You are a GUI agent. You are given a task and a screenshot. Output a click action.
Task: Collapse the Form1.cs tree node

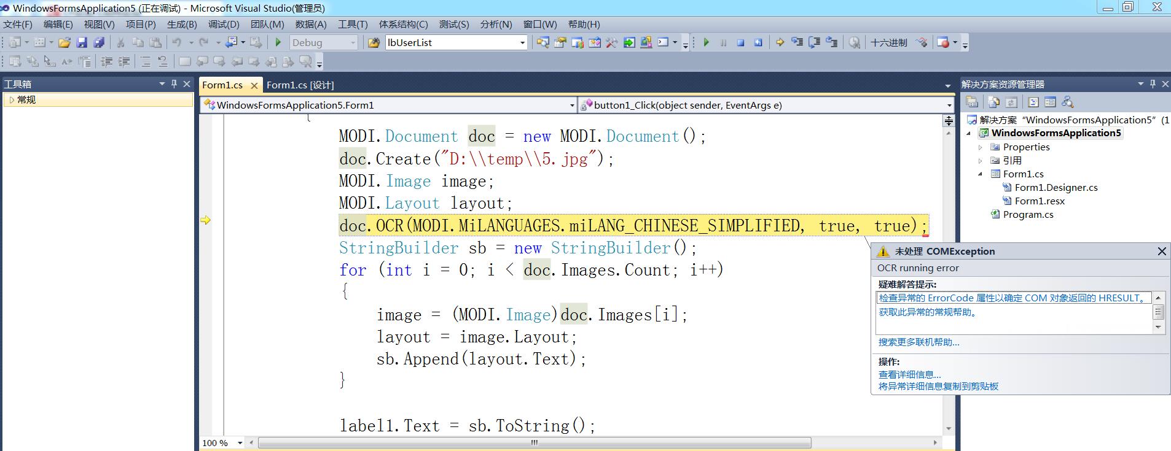point(981,174)
